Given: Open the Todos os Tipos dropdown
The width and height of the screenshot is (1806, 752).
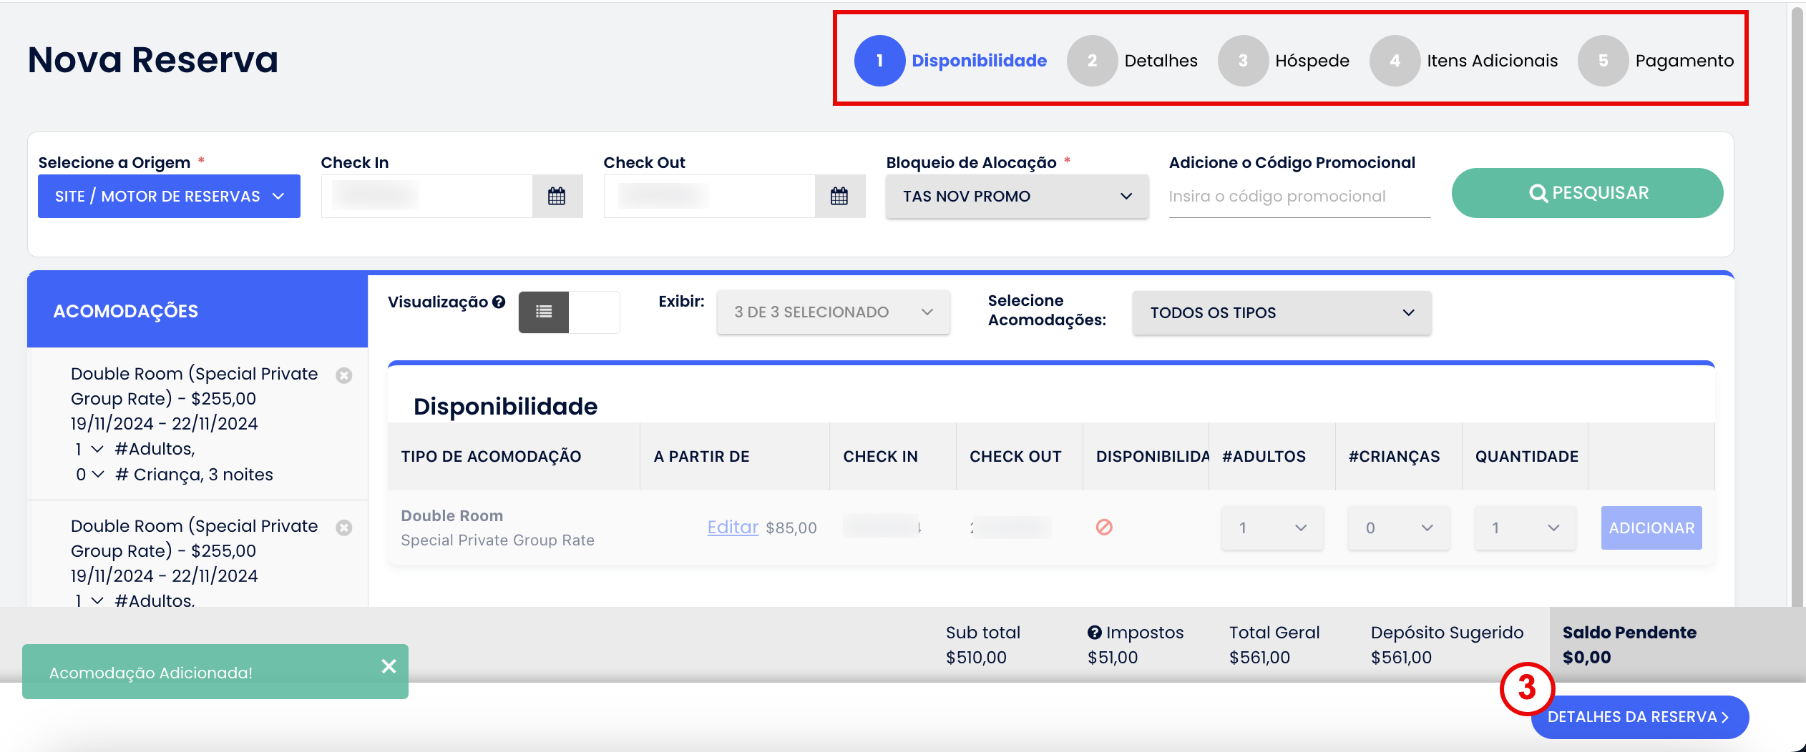Looking at the screenshot, I should [x=1282, y=313].
